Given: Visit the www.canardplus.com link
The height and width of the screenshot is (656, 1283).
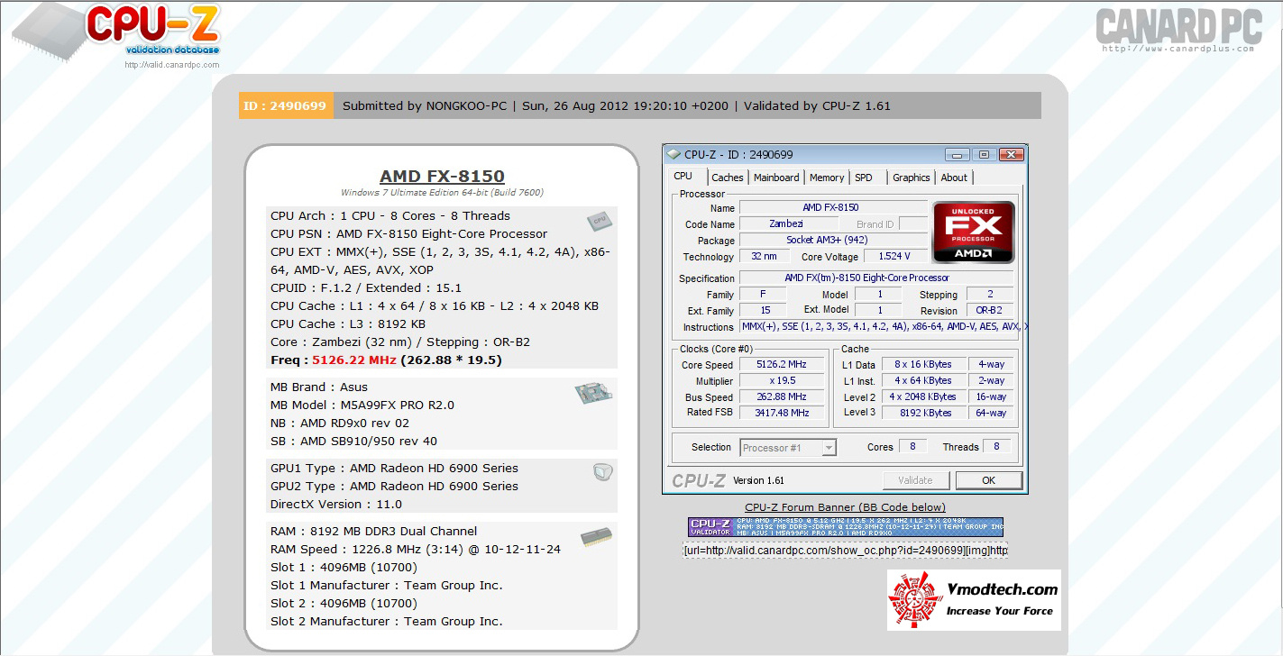Looking at the screenshot, I should coord(1178,49).
